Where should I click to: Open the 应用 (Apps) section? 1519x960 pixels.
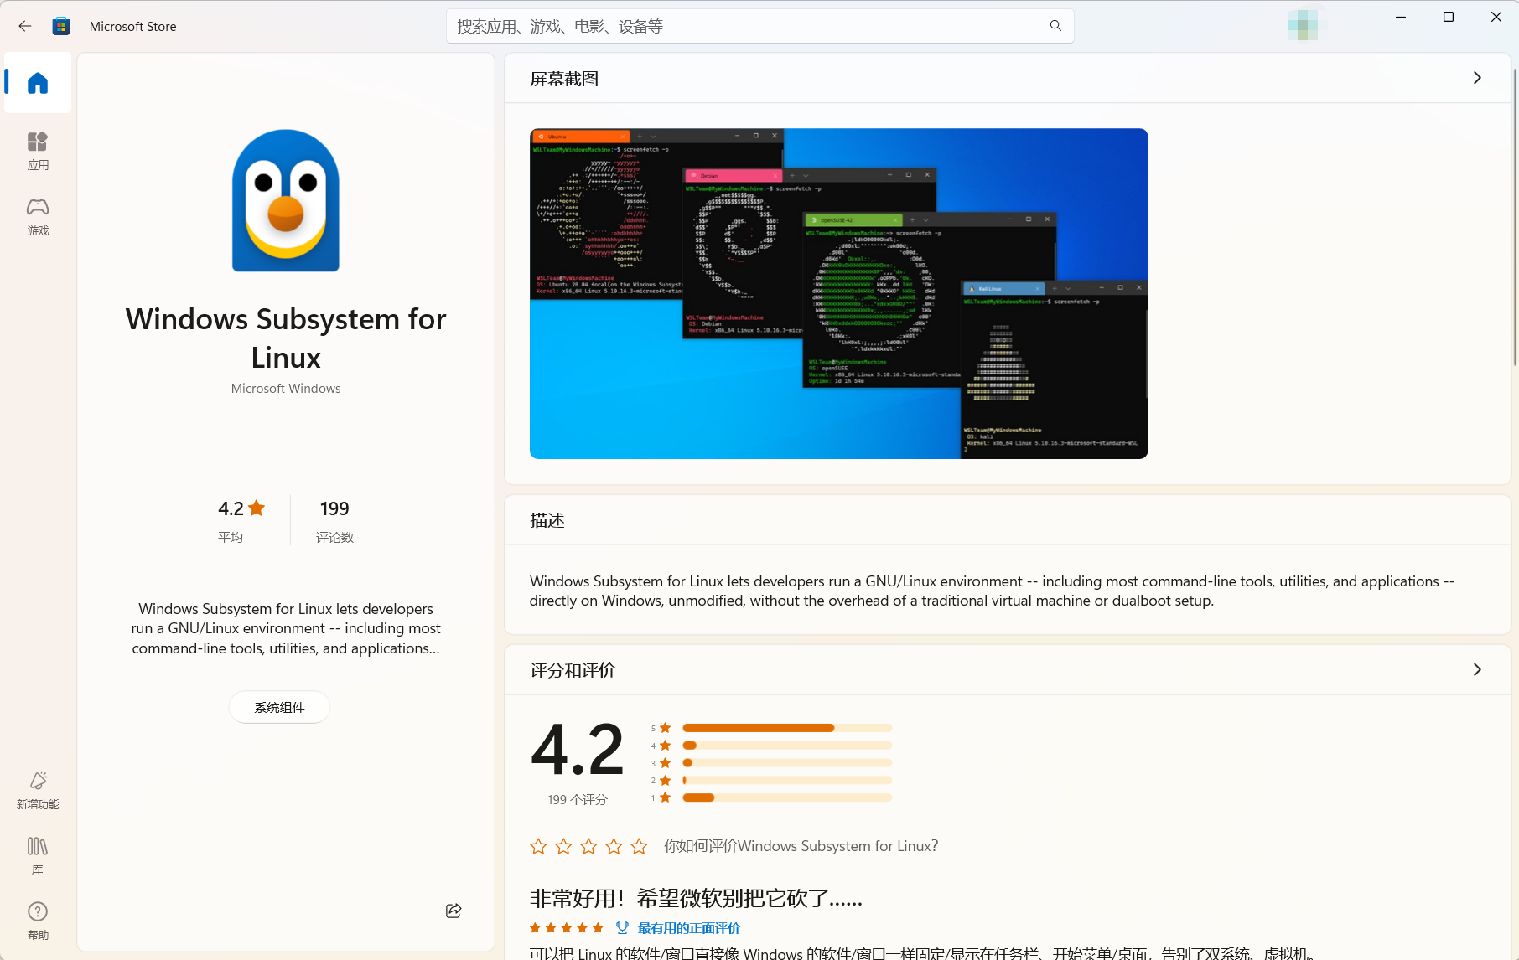(38, 151)
